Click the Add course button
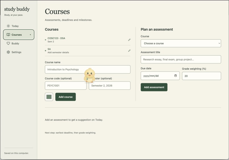 coord(65,97)
